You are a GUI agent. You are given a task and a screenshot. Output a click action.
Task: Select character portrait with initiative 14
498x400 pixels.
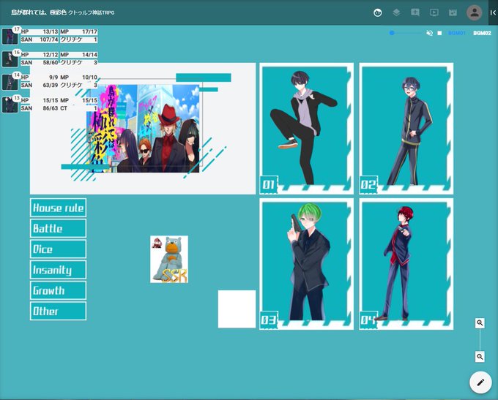[x=10, y=82]
